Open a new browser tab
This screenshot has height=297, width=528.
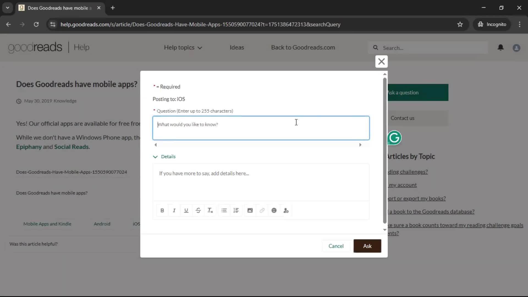[x=113, y=8]
